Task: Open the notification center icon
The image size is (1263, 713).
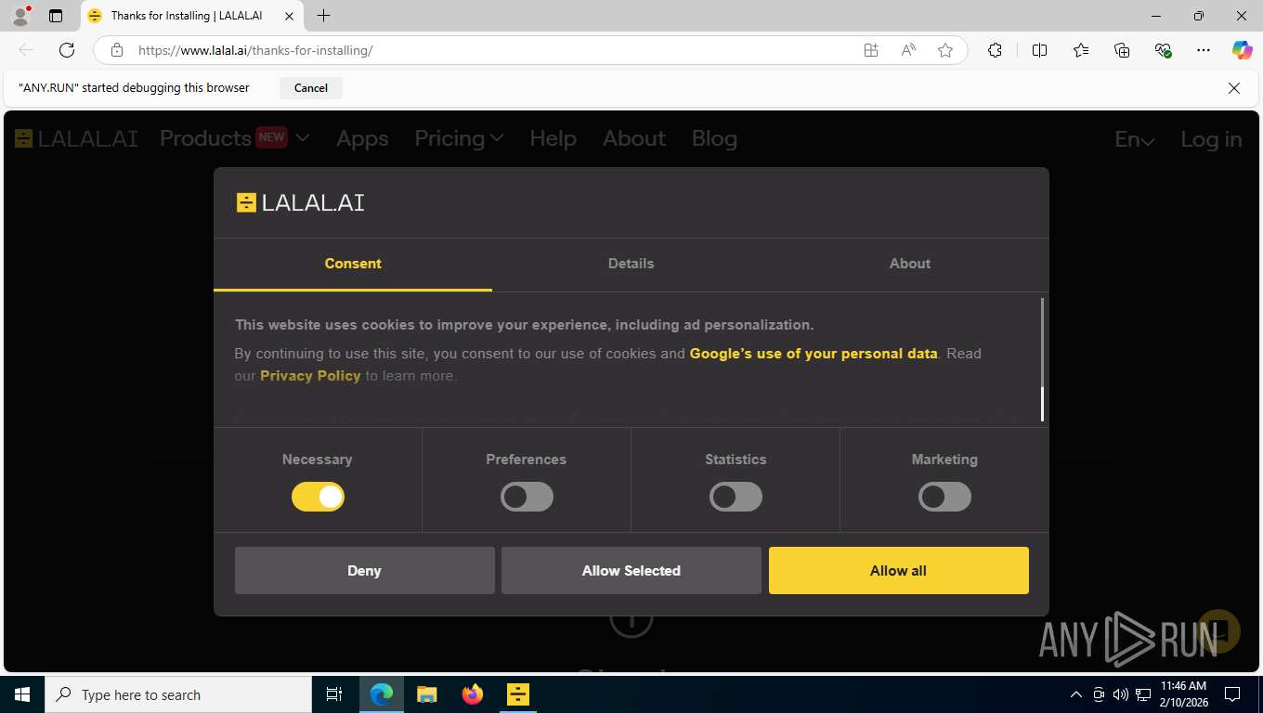Action: 1232,694
